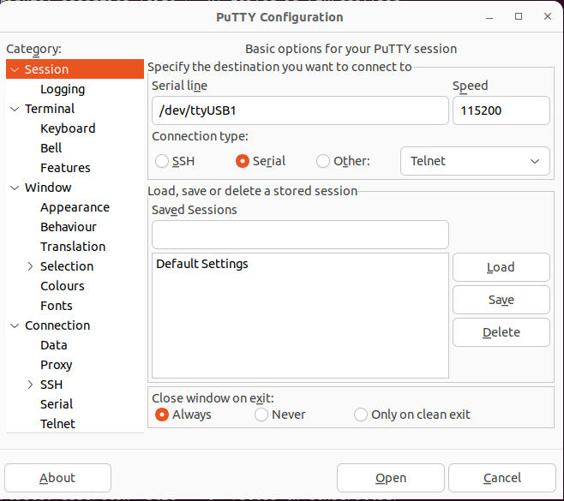Image resolution: width=564 pixels, height=501 pixels.
Task: Collapse the Session category arrow
Action: pos(15,69)
